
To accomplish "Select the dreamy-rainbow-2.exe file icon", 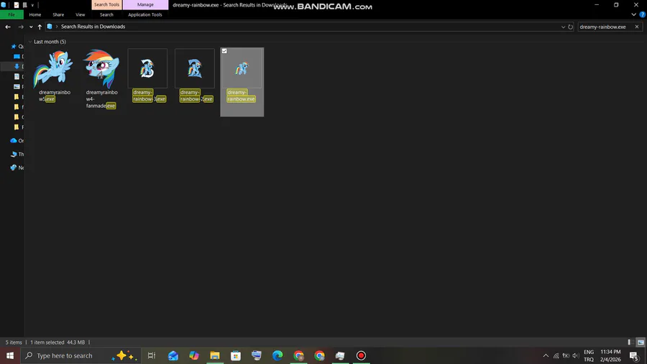I will click(195, 68).
